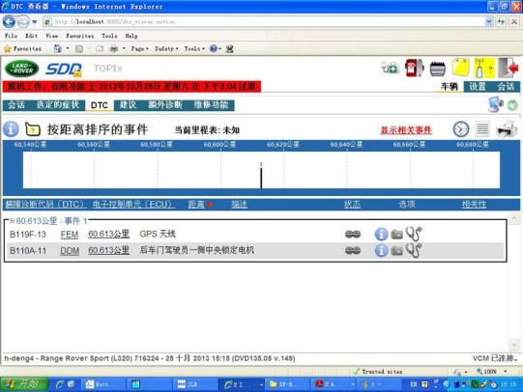This screenshot has width=523, height=392.
Task: Click the battery icon in the top toolbar
Action: click(437, 69)
